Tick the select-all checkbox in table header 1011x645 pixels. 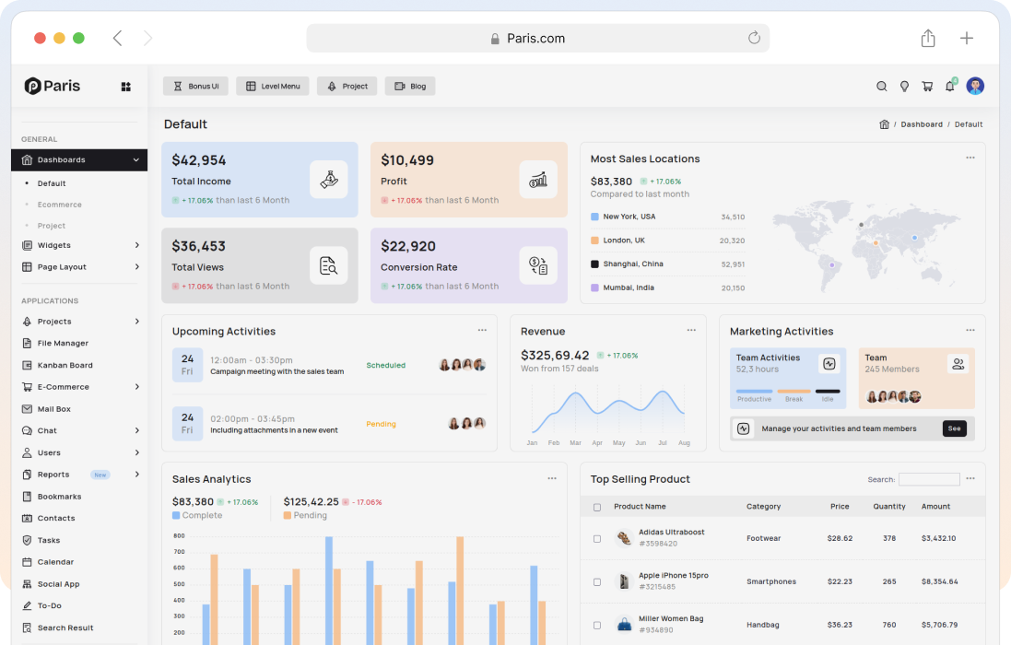pos(597,507)
